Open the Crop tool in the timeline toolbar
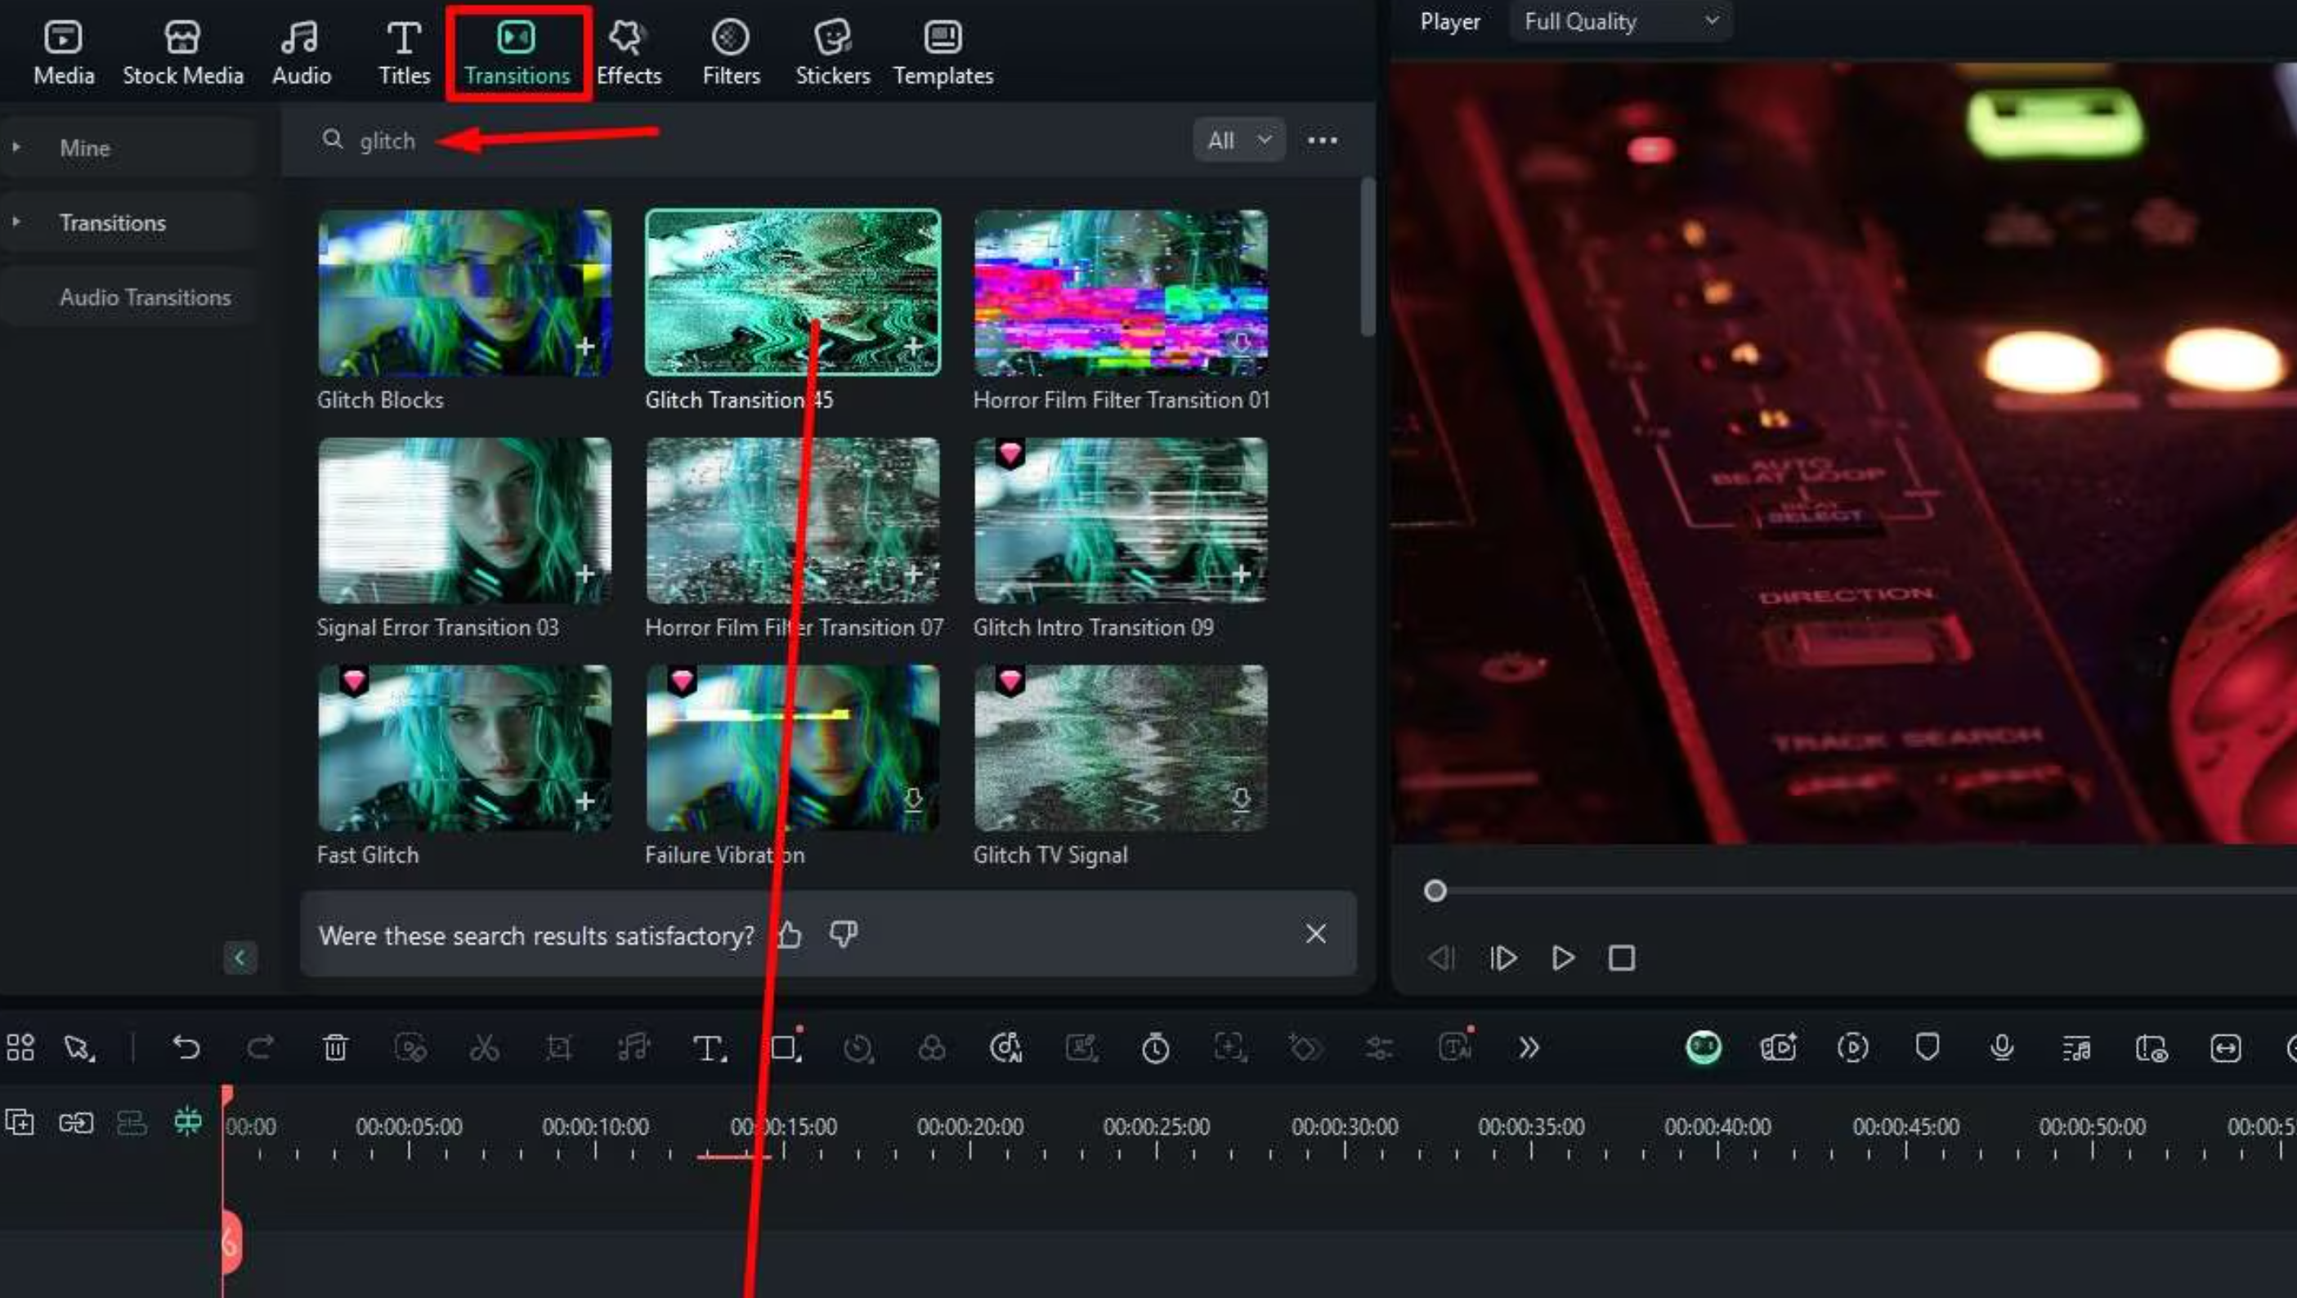2297x1298 pixels. point(558,1048)
